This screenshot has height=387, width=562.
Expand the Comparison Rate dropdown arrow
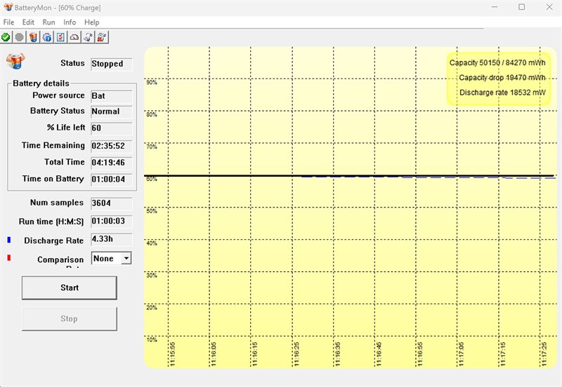click(126, 258)
